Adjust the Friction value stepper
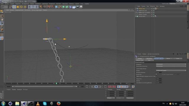The width and height of the screenshot is (189, 106). pos(162,81)
